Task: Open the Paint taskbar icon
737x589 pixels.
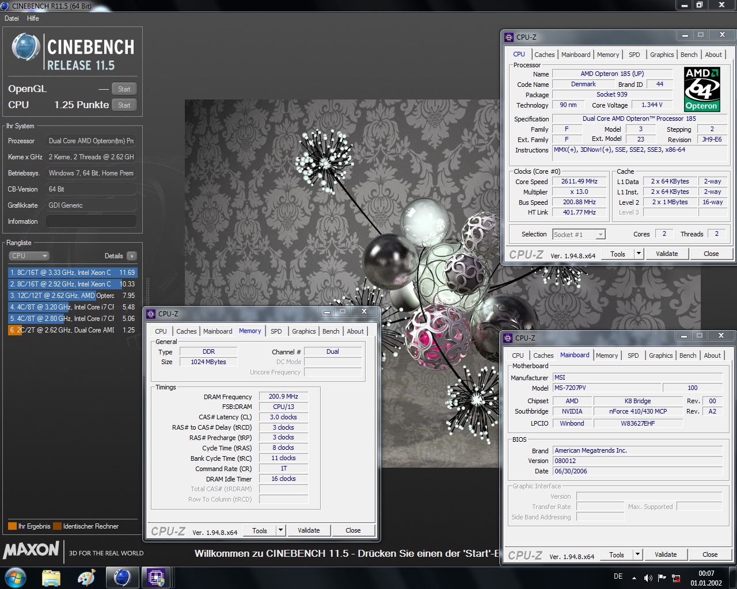Action: click(86, 577)
